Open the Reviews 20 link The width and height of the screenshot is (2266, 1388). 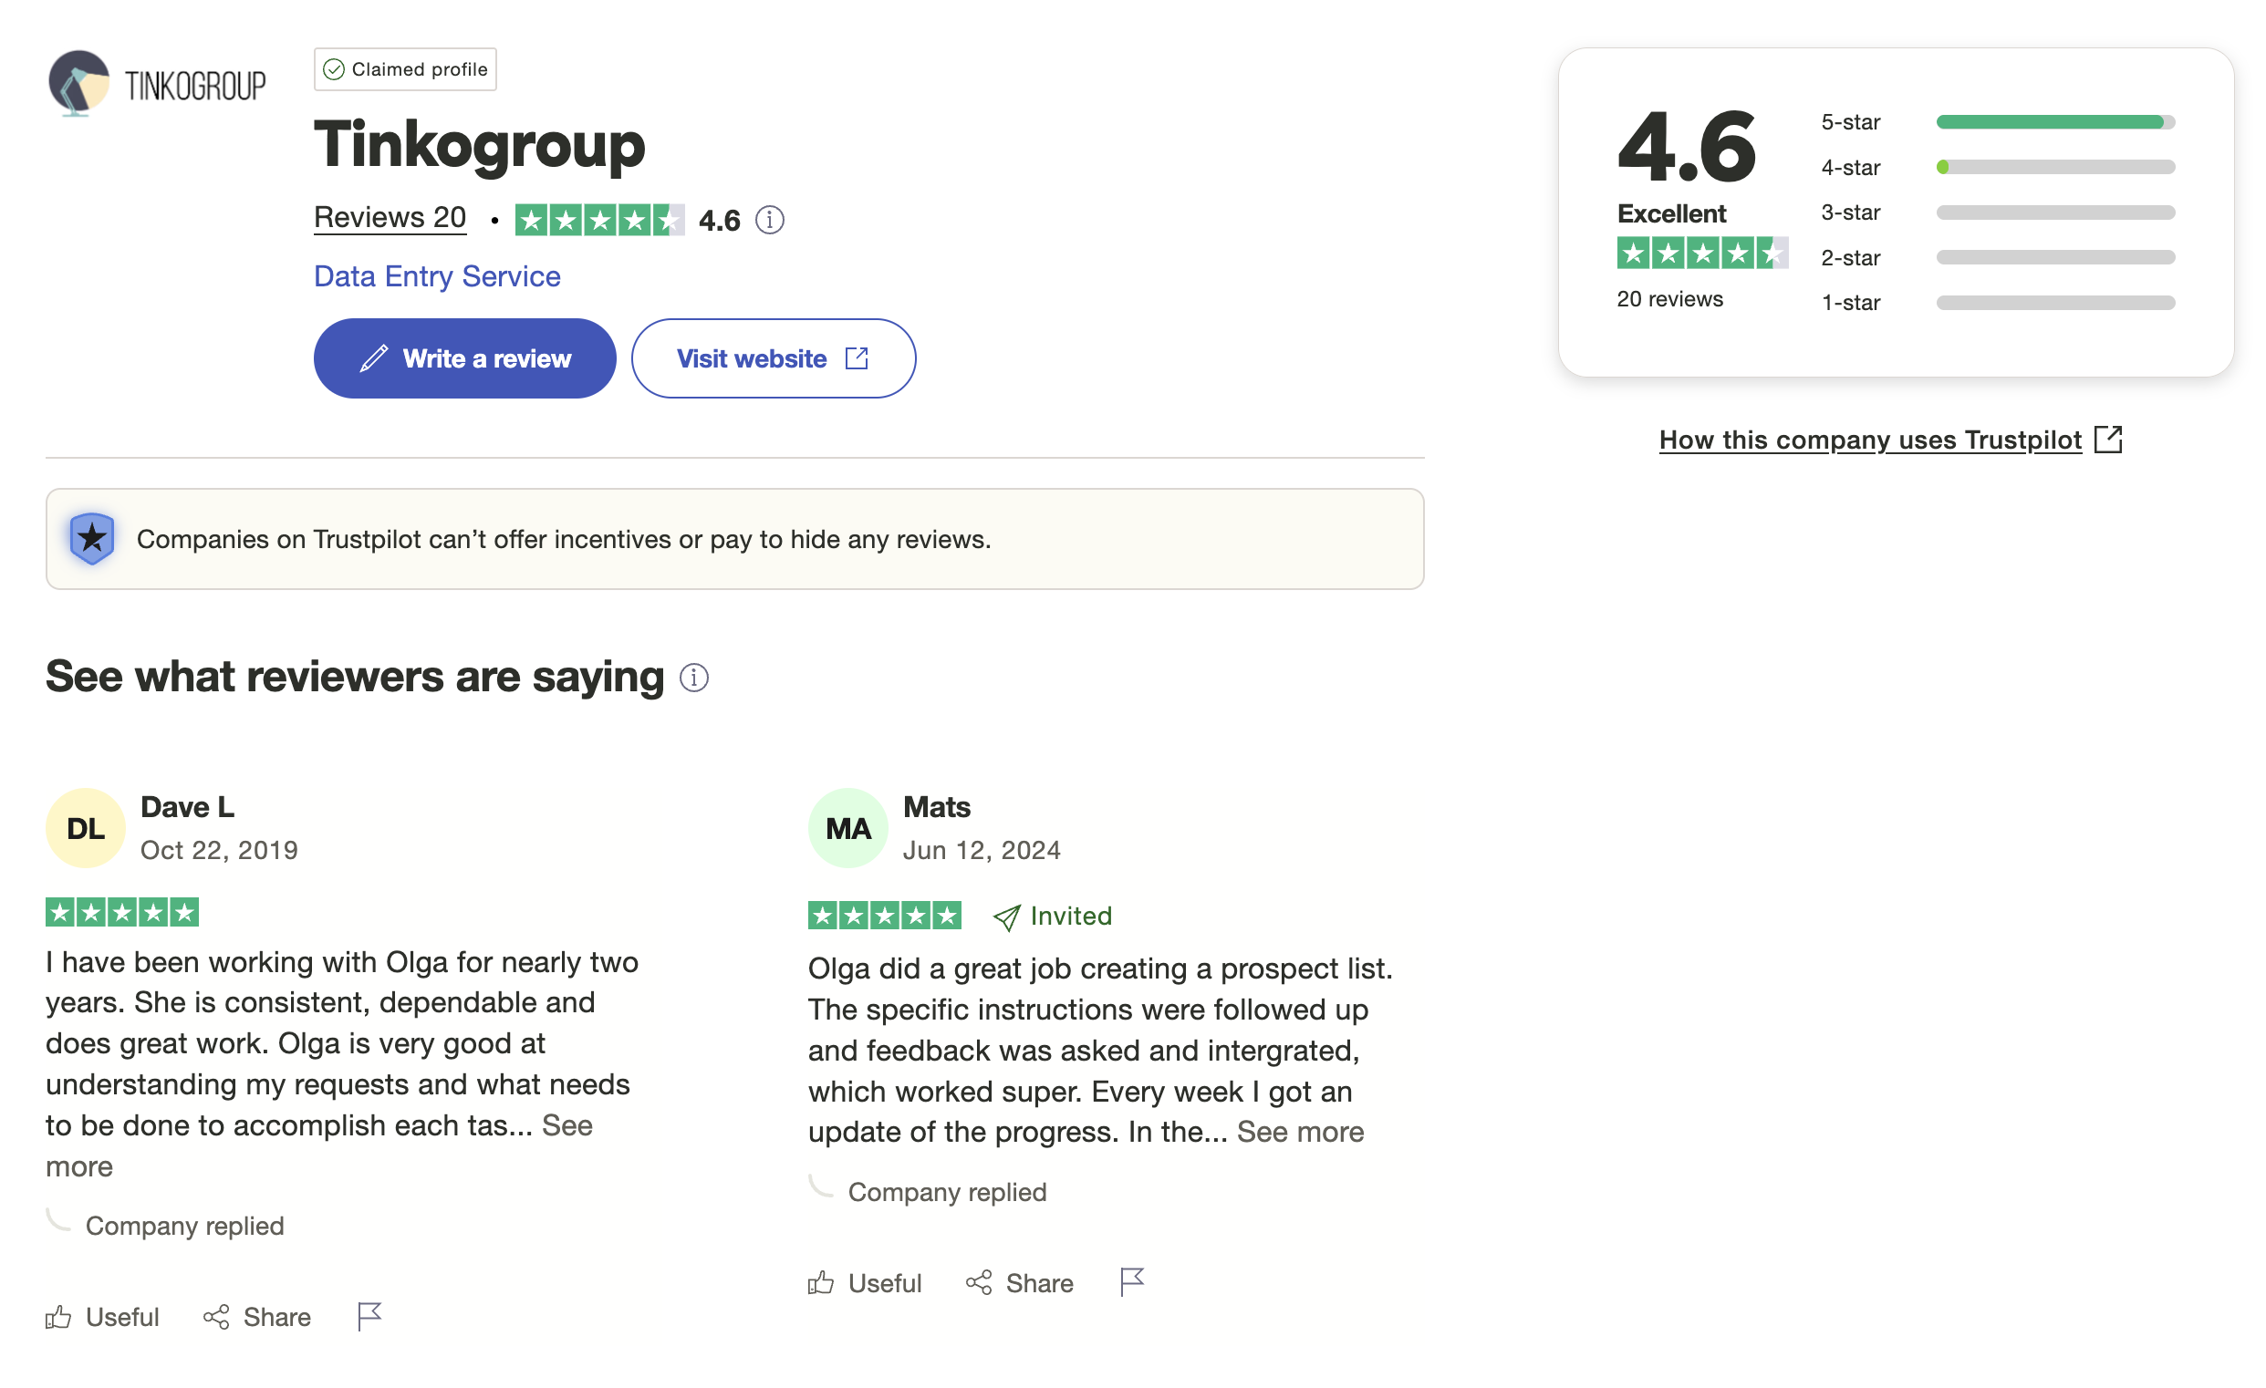390,218
